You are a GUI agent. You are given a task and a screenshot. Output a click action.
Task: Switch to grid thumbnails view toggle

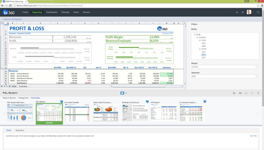pos(126,93)
